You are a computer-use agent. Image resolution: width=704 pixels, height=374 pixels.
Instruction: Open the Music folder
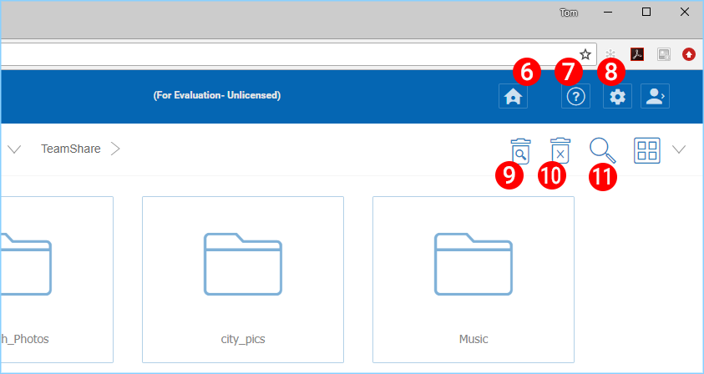474,280
